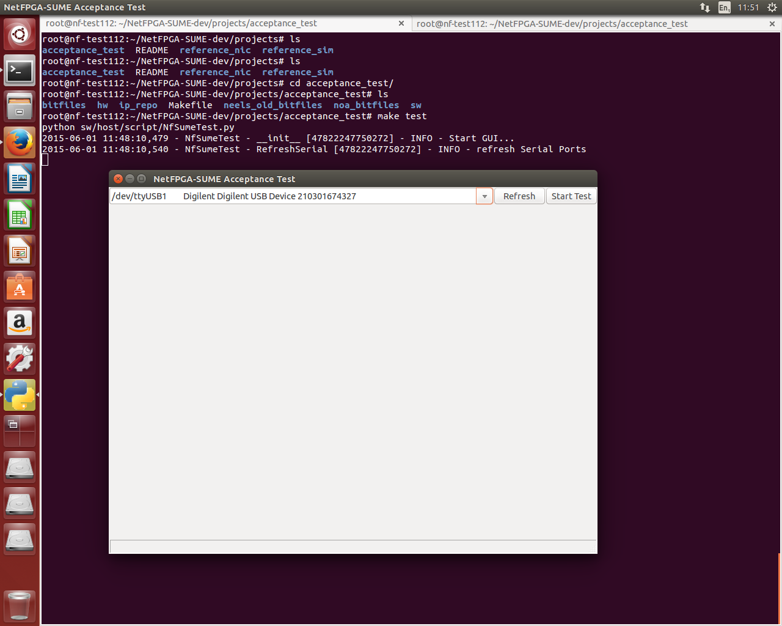782x626 pixels.
Task: Open the Terminal launcher icon
Action: click(20, 72)
